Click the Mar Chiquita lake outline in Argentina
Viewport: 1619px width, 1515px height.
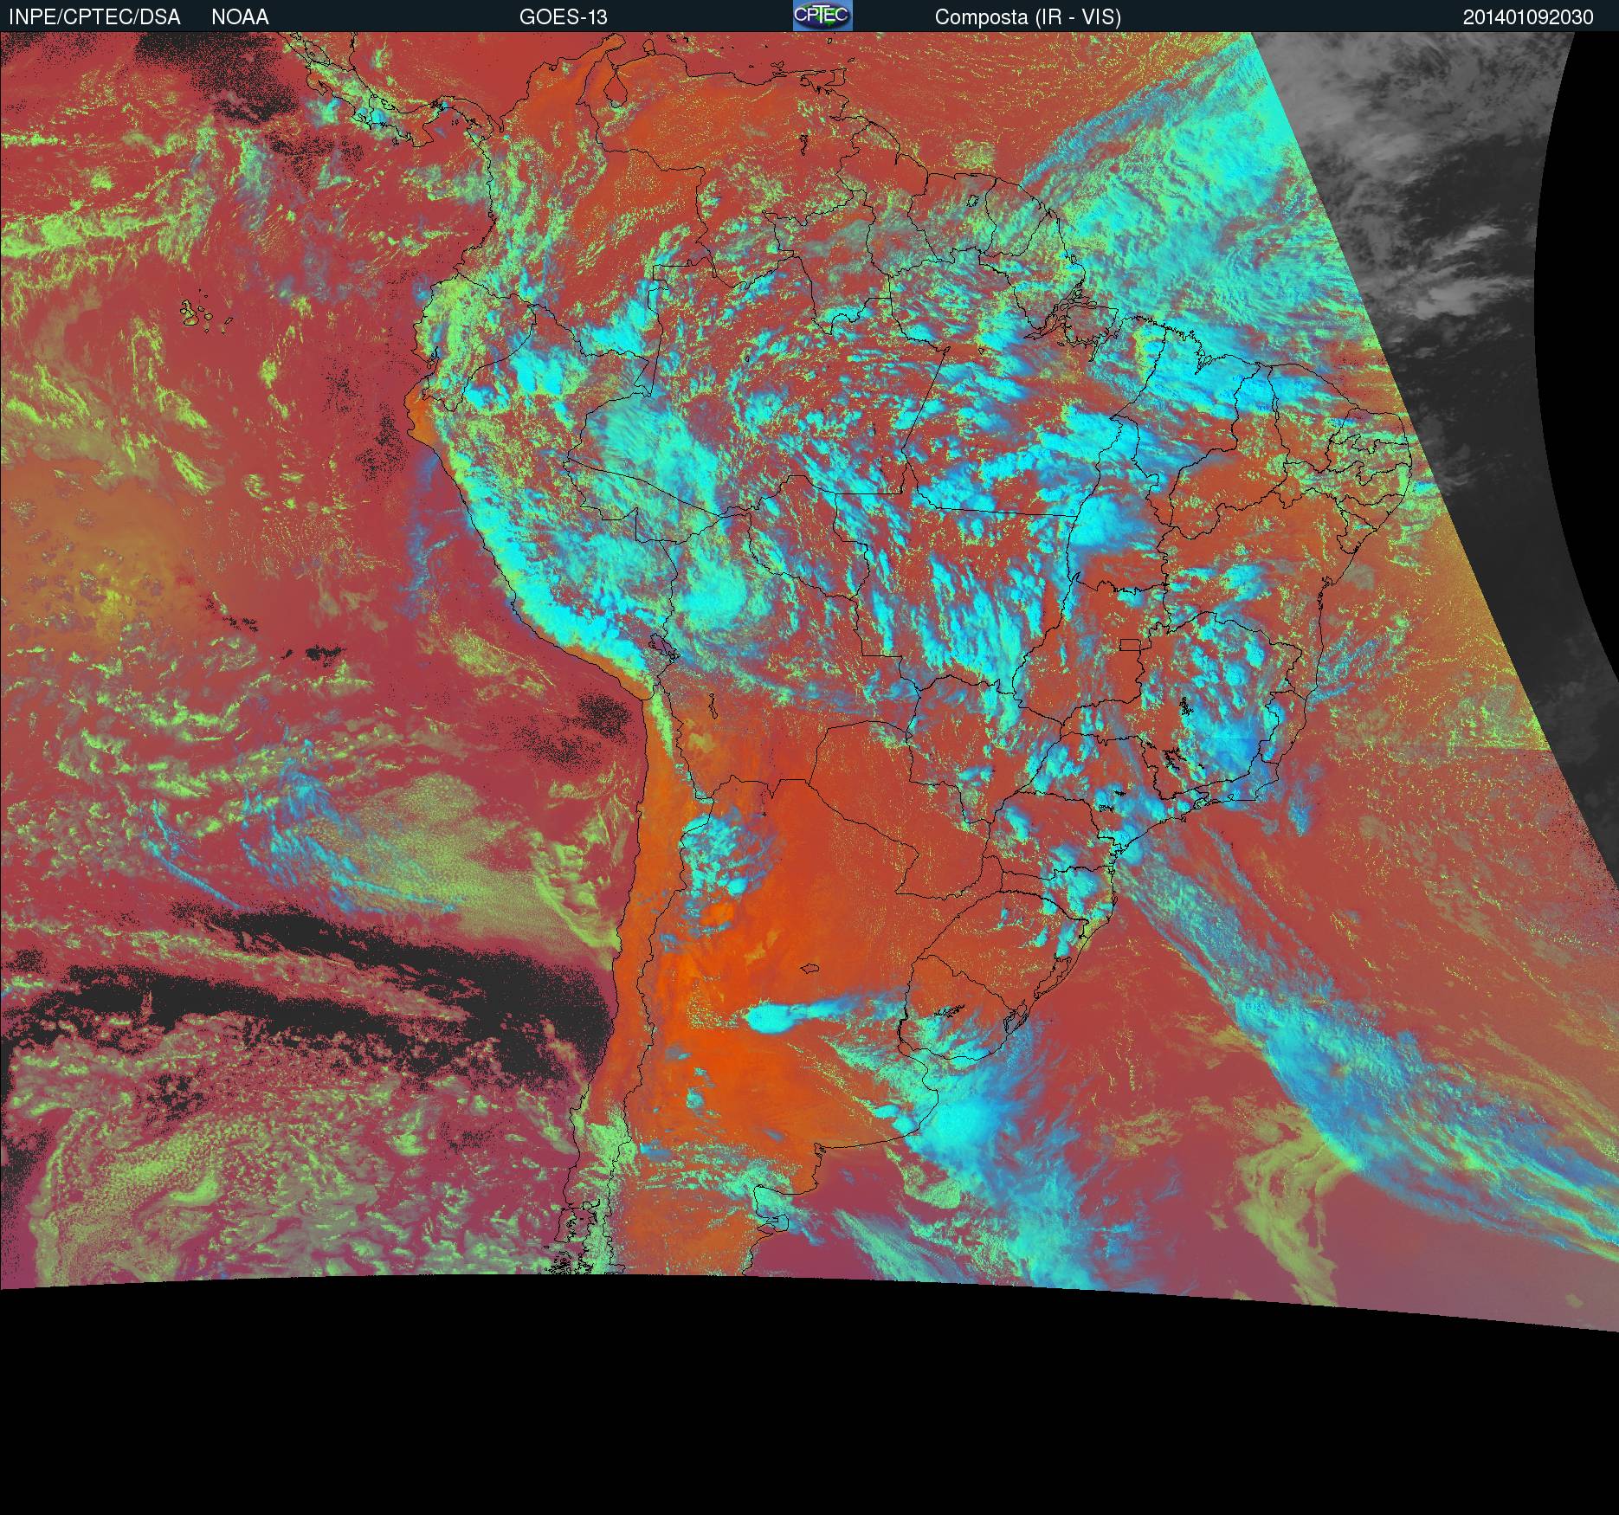pos(811,969)
